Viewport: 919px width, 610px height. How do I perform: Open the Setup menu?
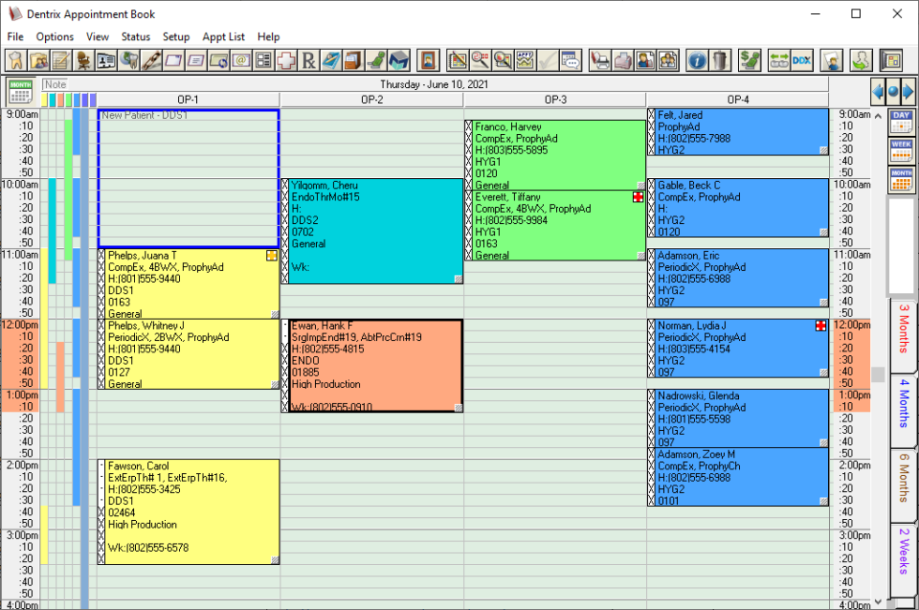tap(176, 37)
